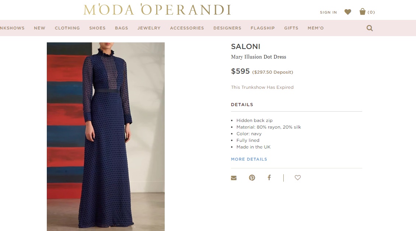Click the Moda Operandi logo
Screen dimensions: 416x231
coord(157,10)
